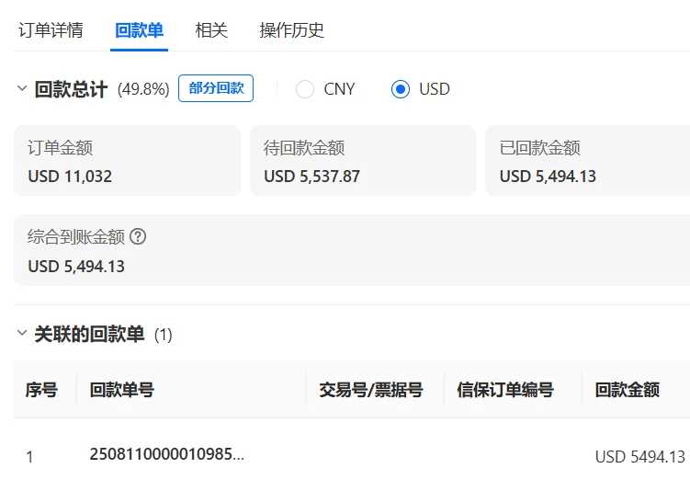This screenshot has width=690, height=491.
Task: Click the 综合到账金额 USD 5,494.13 value
Action: (76, 267)
